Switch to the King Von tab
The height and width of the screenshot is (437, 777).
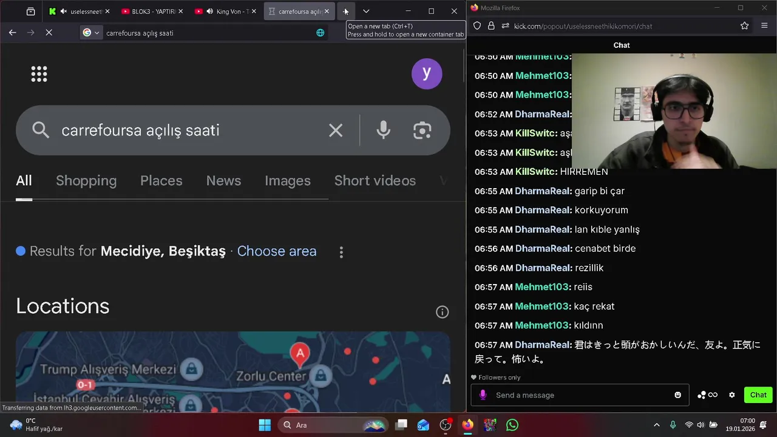click(225, 11)
